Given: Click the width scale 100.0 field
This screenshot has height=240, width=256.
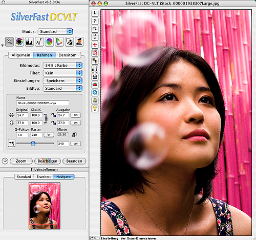Looking at the screenshot, I should coord(36,115).
